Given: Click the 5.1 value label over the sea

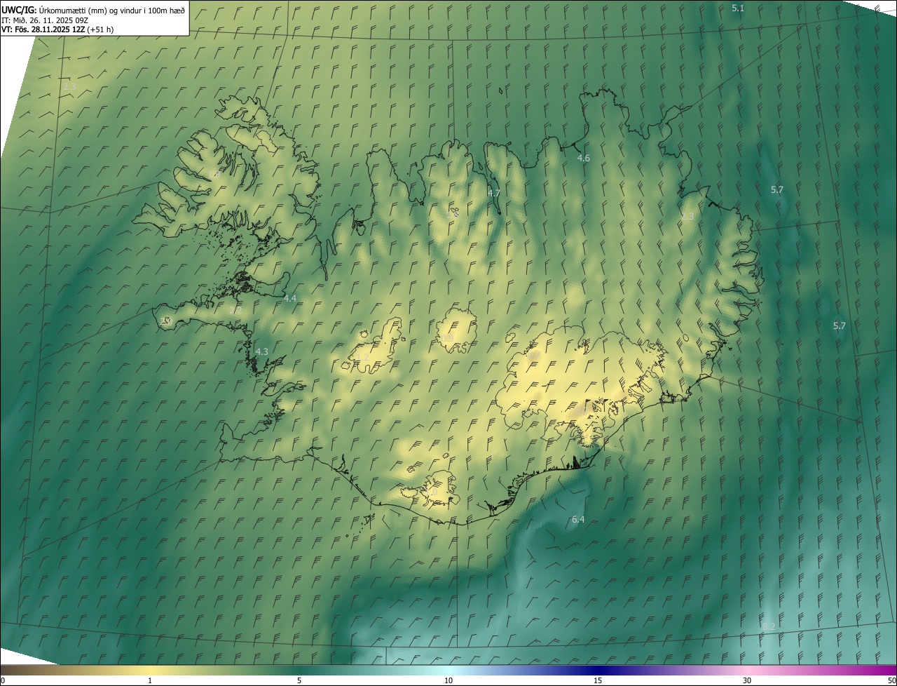Looking at the screenshot, I should [x=738, y=8].
